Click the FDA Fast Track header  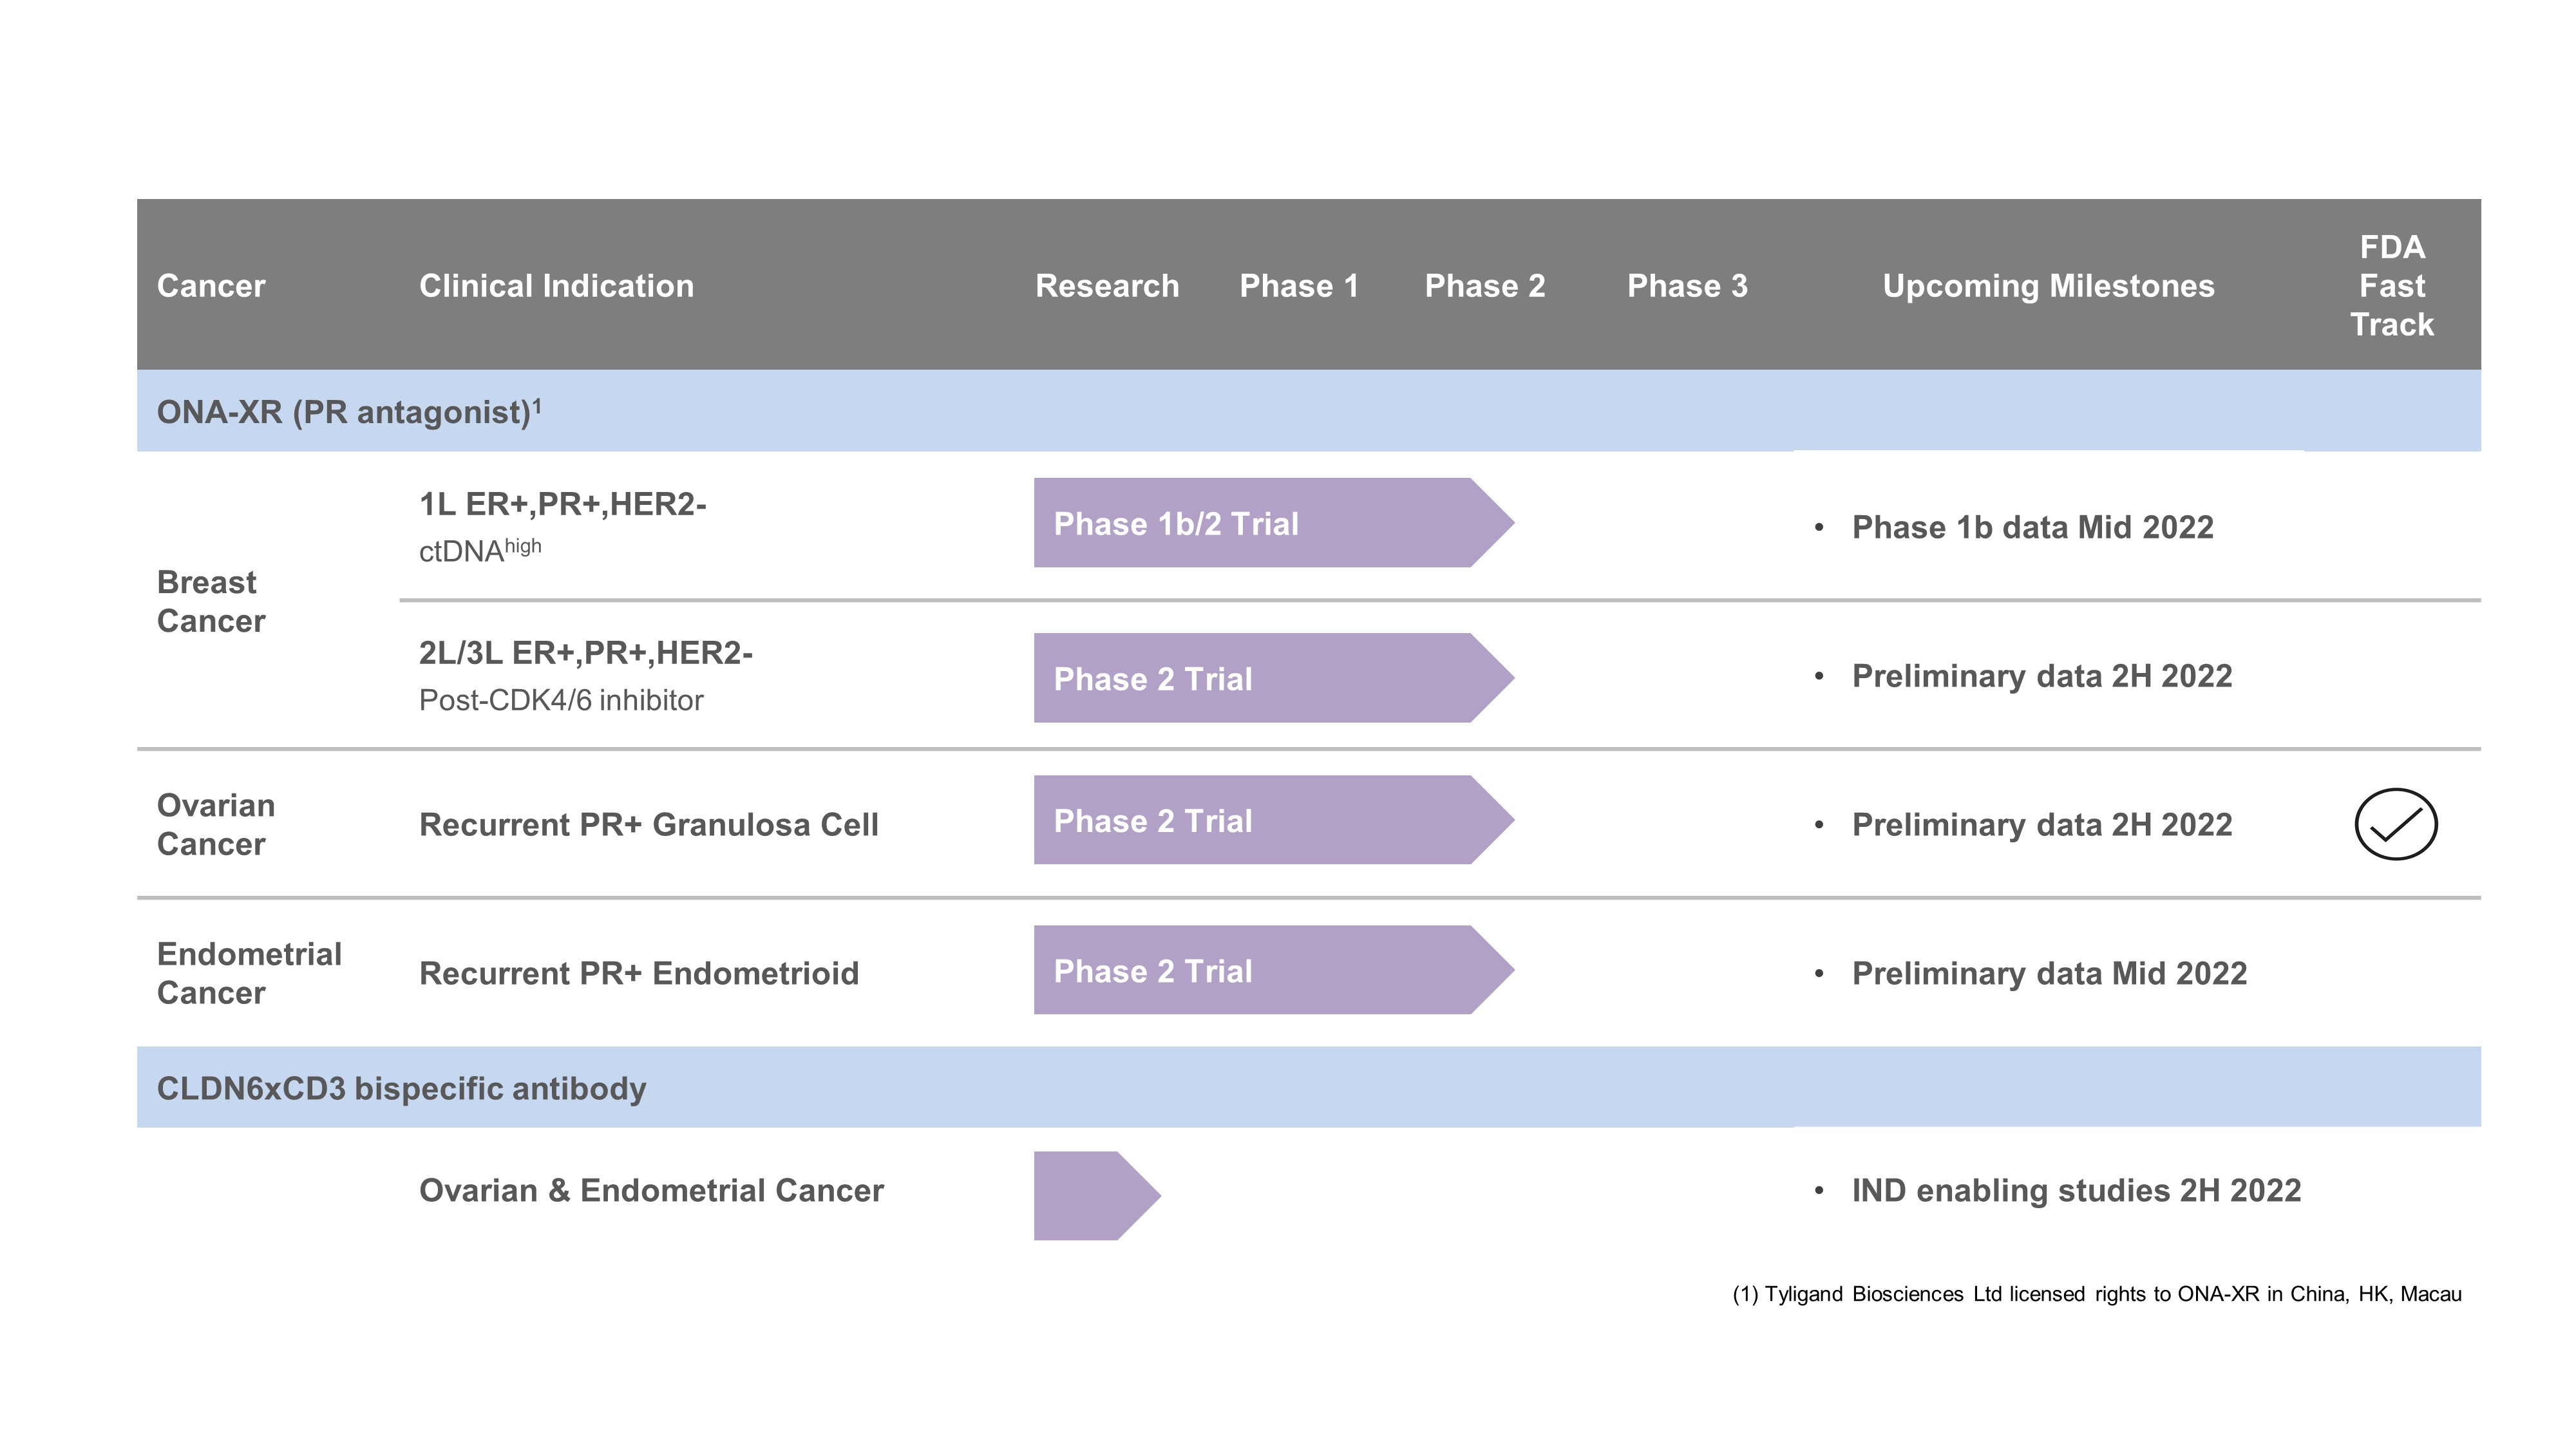coord(2391,286)
